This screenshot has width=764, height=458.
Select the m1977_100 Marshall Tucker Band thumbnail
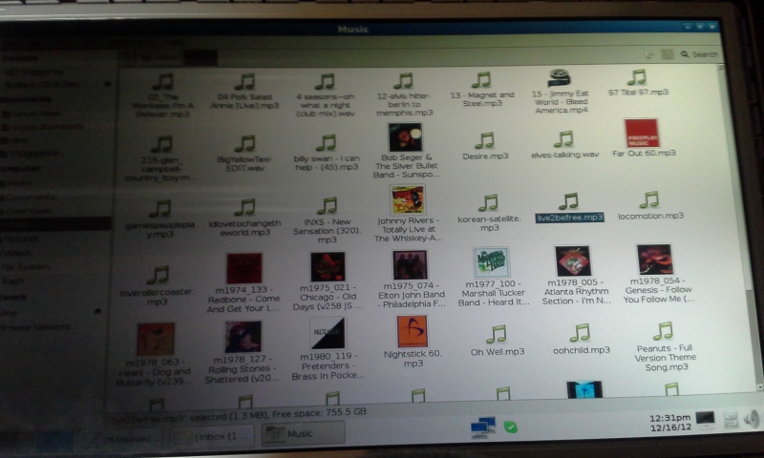point(491,262)
